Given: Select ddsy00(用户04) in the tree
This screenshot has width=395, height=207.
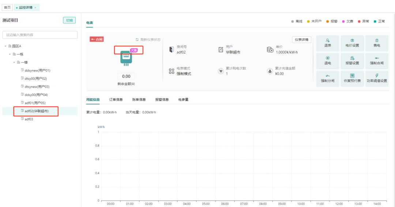Looking at the screenshot, I should click(x=36, y=95).
